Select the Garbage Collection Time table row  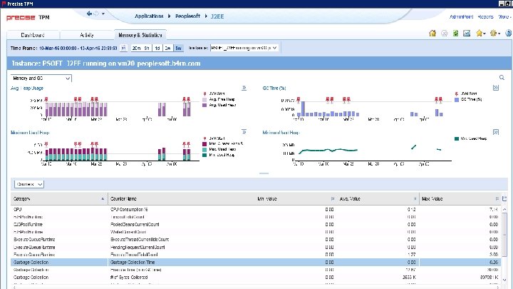[x=256, y=262]
